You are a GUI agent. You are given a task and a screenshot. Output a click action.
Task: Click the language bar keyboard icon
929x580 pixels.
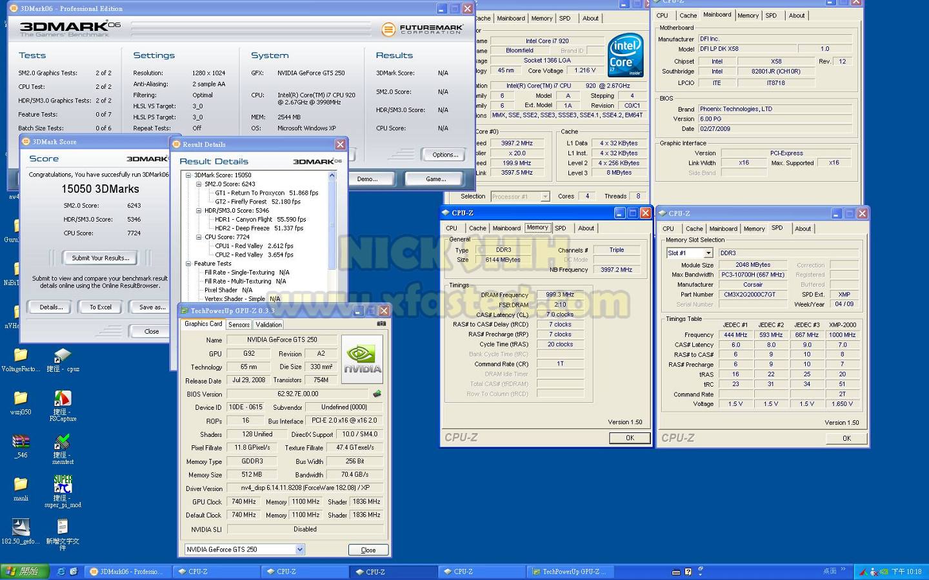676,572
